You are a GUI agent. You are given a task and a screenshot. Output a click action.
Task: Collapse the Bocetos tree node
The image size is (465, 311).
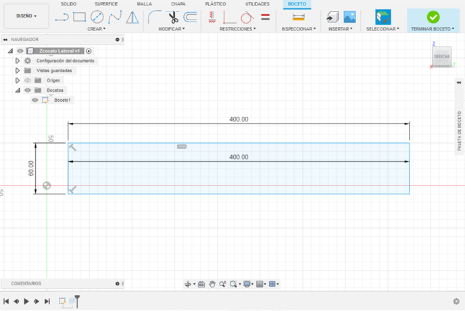click(x=18, y=90)
